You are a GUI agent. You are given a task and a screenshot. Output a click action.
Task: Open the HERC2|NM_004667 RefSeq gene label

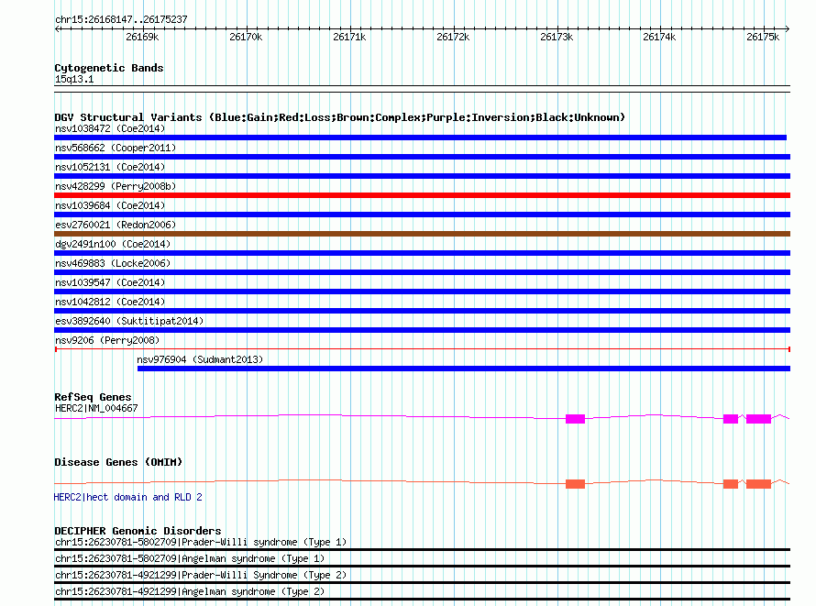(x=96, y=408)
